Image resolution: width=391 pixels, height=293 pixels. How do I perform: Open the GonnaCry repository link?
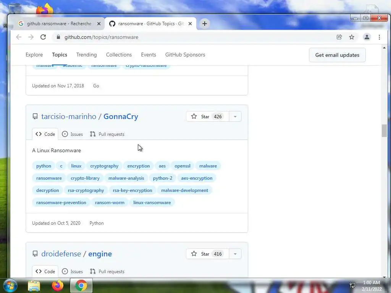pos(121,116)
